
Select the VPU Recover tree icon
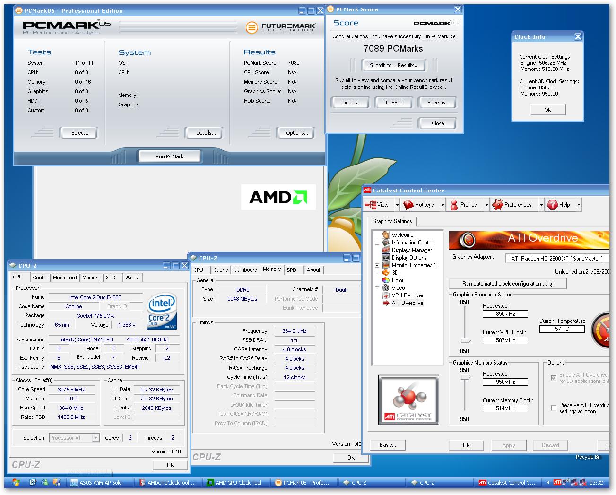coord(386,295)
